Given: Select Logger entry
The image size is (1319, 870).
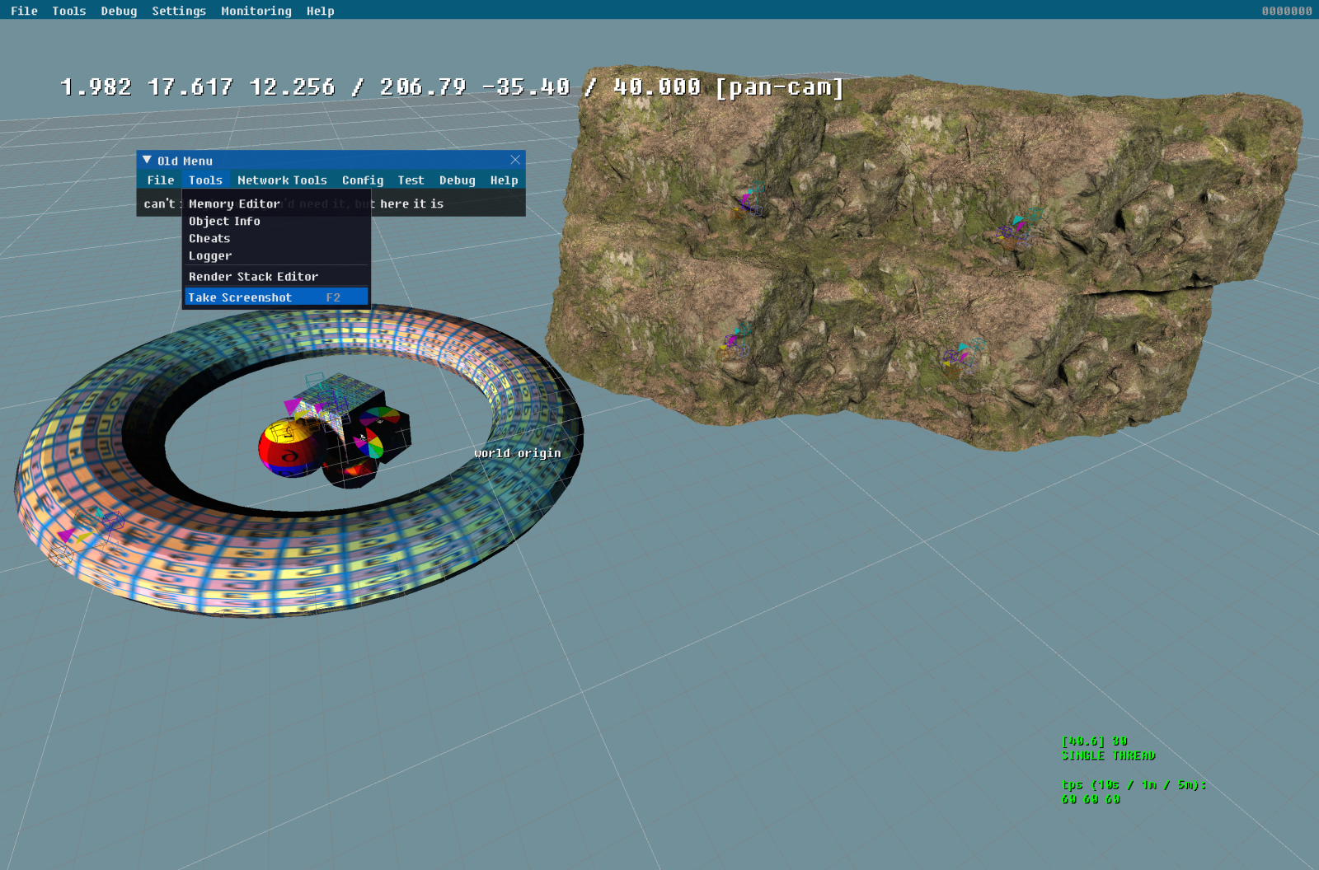Looking at the screenshot, I should click(x=276, y=255).
